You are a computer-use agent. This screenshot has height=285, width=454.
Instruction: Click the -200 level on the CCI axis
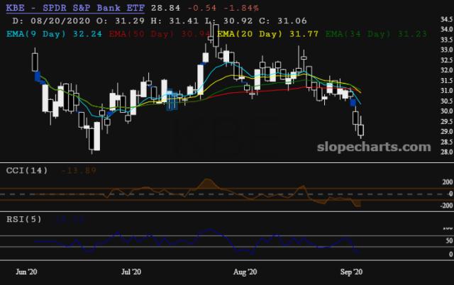[444, 206]
